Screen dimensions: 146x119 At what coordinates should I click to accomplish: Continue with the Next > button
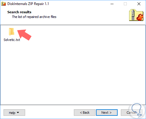point(107,113)
